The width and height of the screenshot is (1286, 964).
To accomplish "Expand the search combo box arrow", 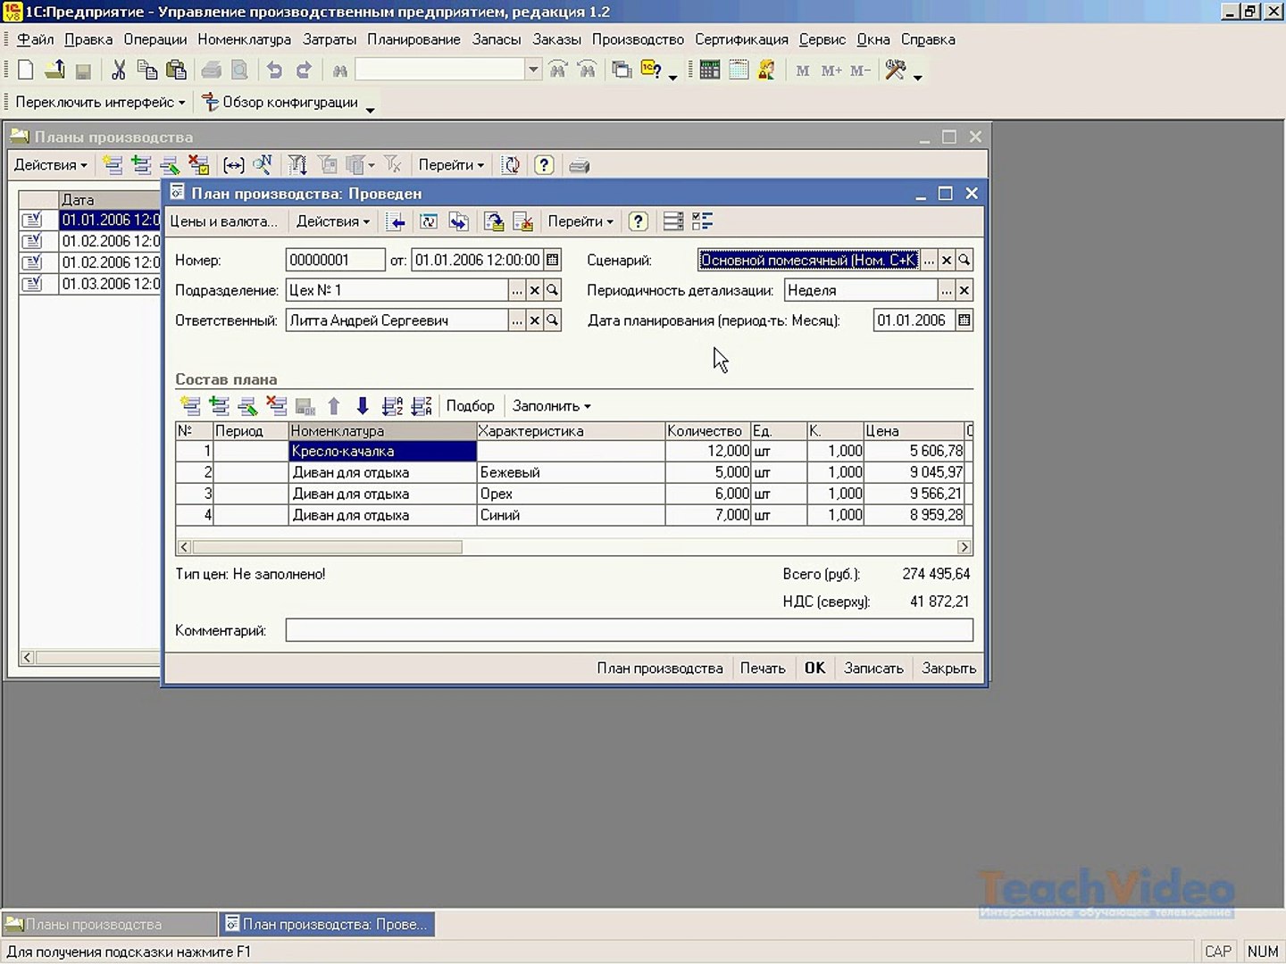I will [533, 70].
